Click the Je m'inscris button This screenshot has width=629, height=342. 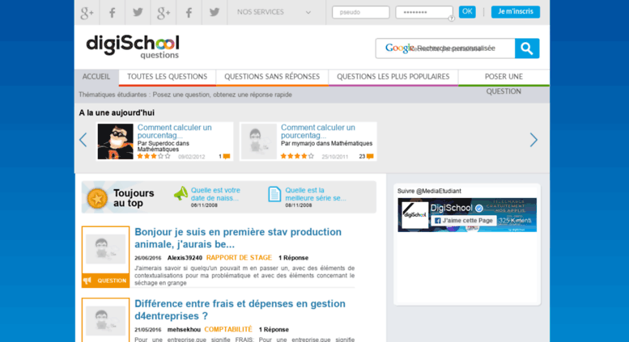pos(516,11)
